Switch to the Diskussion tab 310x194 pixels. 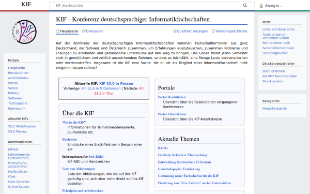[92, 31]
